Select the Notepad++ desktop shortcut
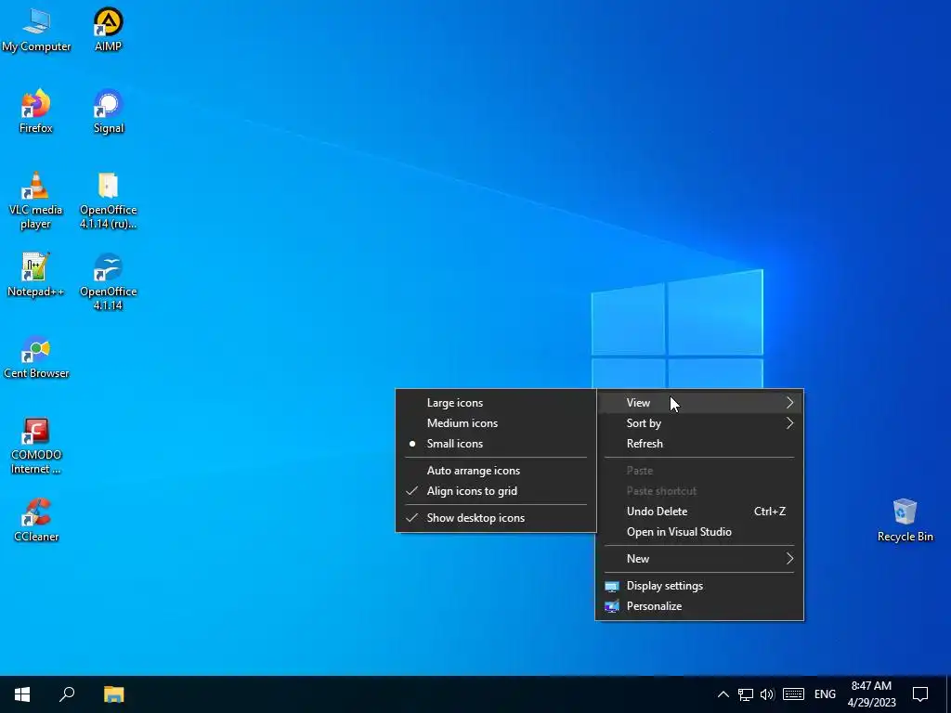The image size is (951, 713). [36, 275]
